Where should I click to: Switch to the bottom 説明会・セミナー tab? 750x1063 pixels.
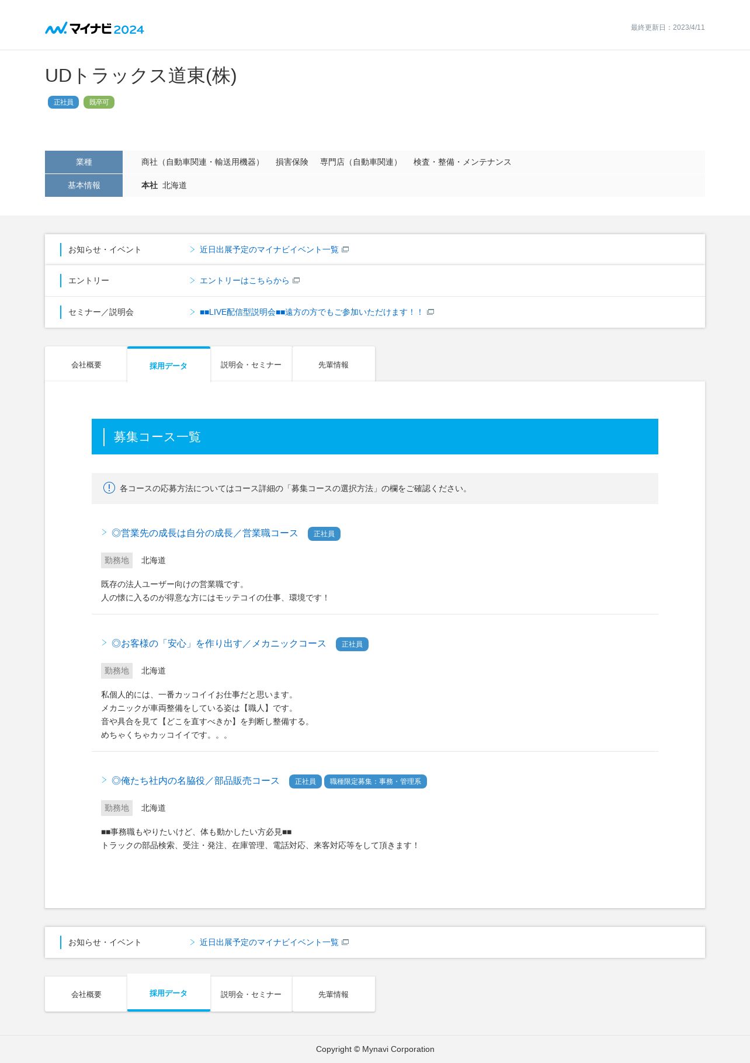tap(251, 994)
